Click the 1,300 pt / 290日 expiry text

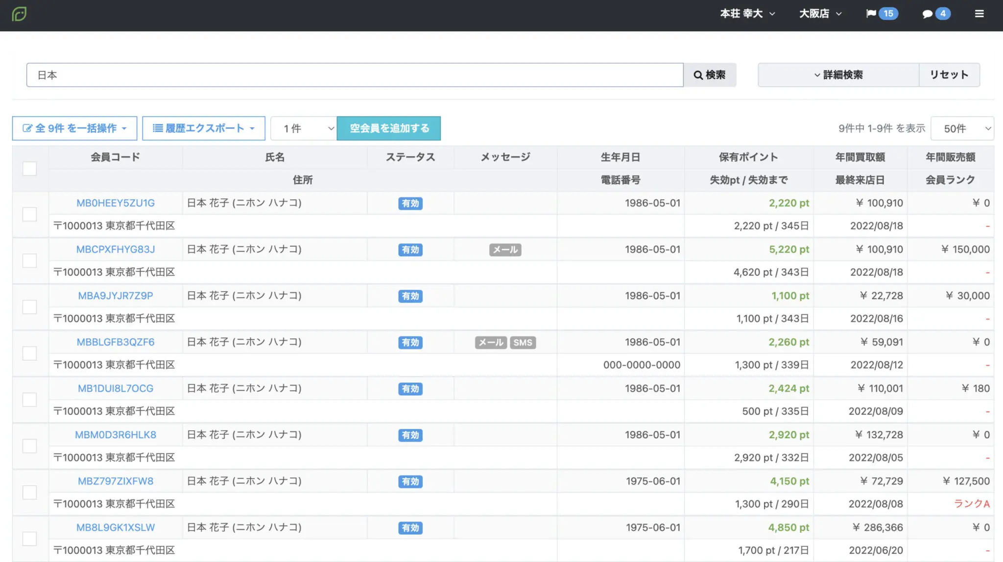pos(772,504)
